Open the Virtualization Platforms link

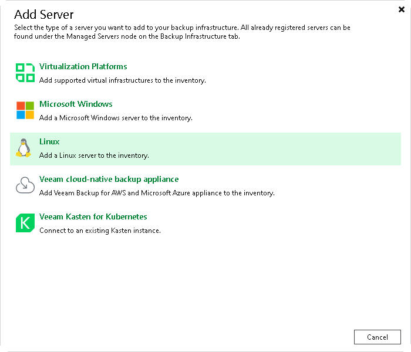(x=83, y=66)
